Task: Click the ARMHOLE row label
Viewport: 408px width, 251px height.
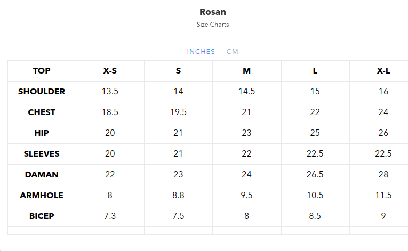Action: (42, 196)
